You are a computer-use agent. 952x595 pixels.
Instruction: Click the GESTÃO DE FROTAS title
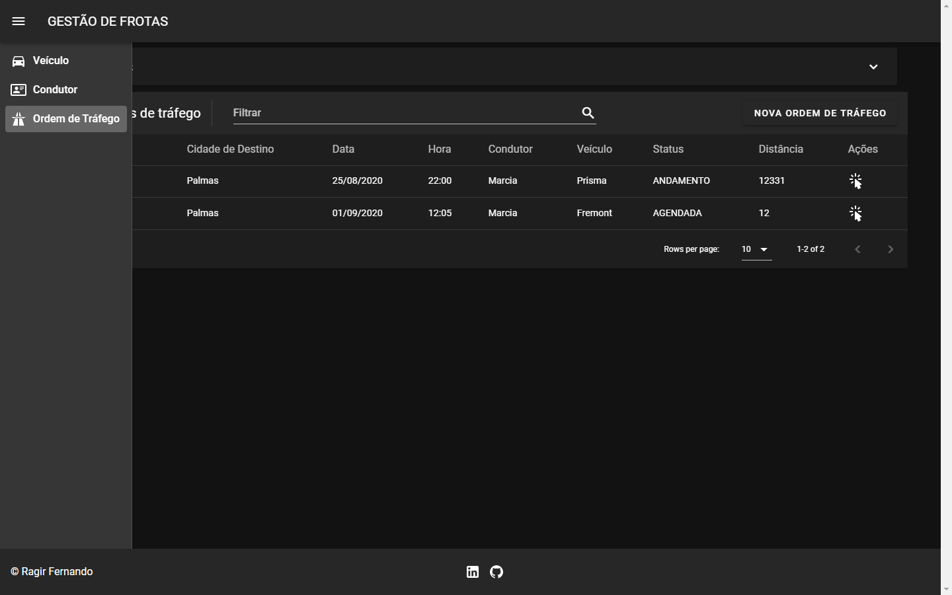click(x=108, y=21)
